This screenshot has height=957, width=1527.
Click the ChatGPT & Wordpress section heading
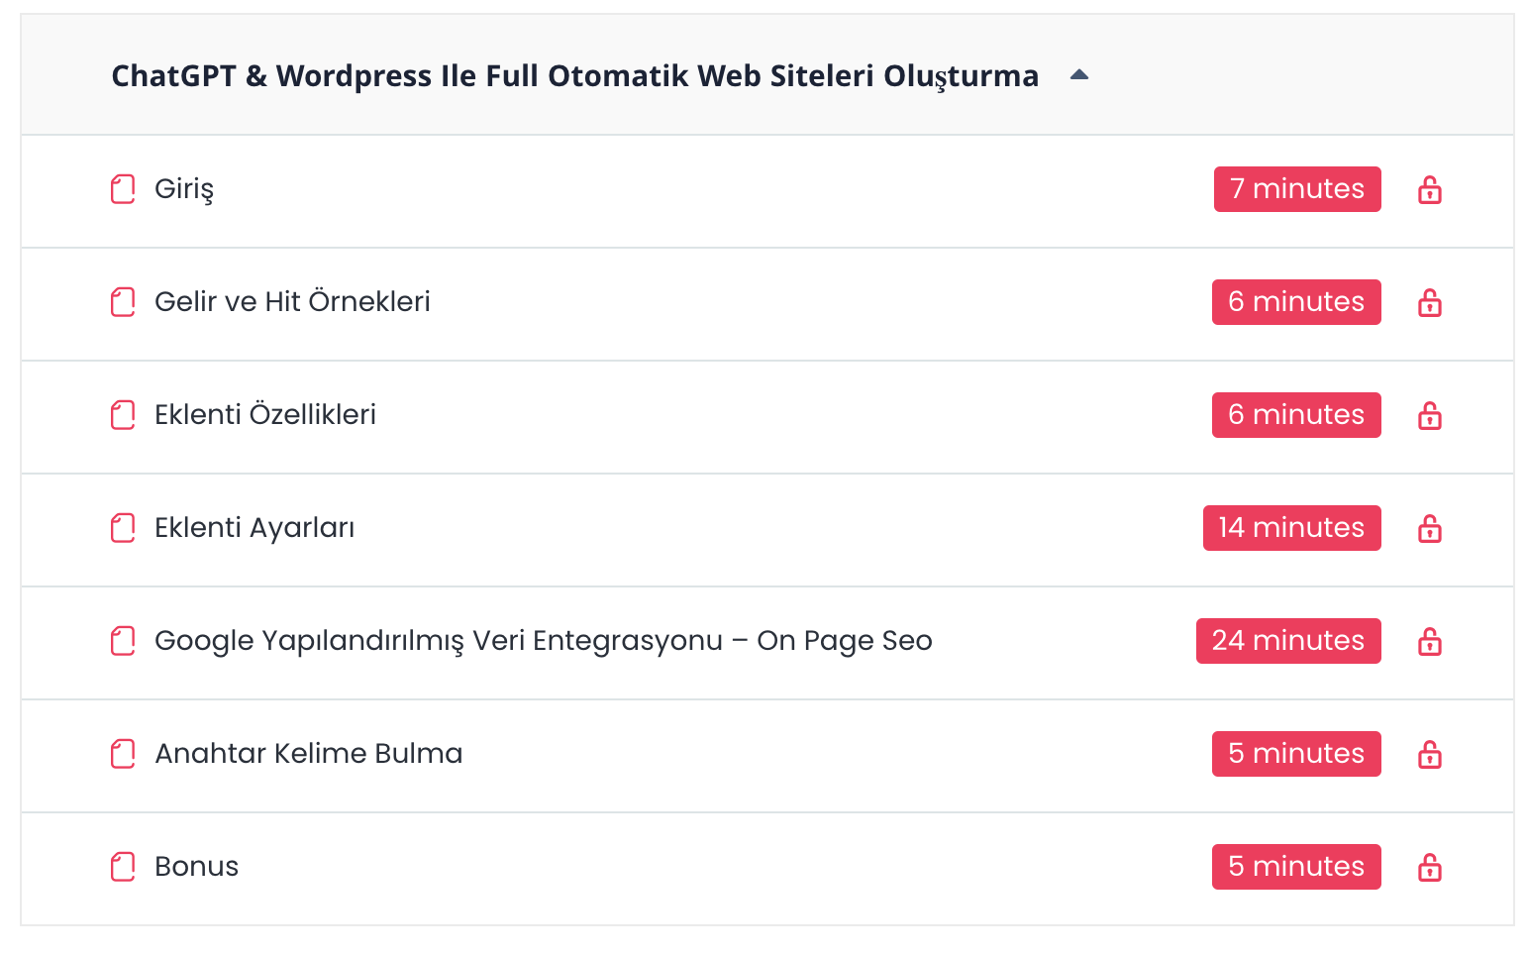(575, 75)
